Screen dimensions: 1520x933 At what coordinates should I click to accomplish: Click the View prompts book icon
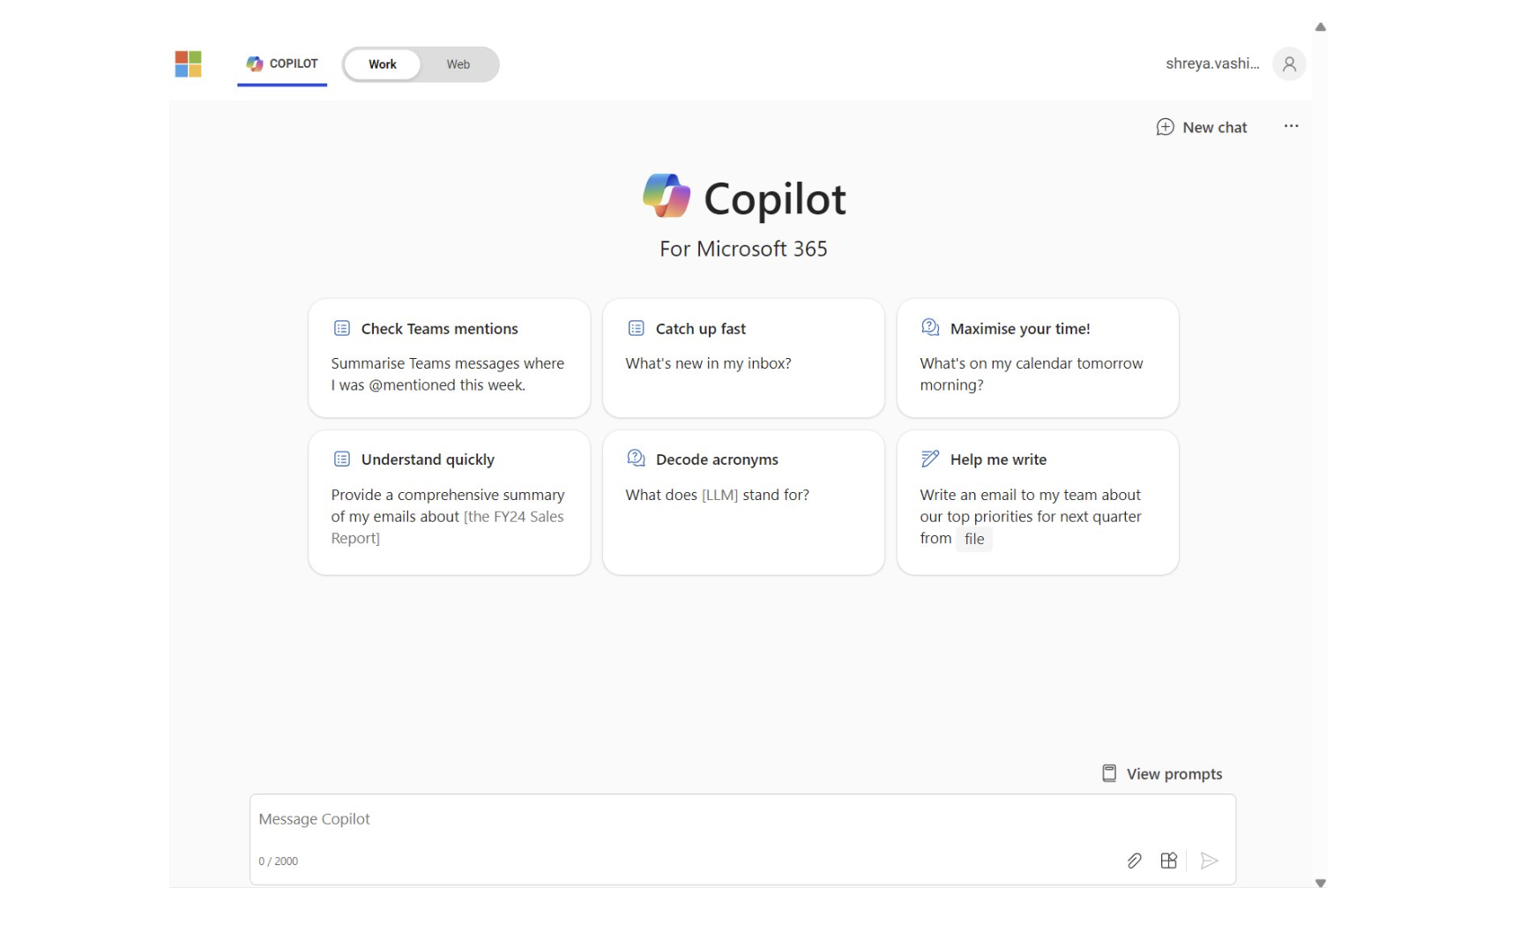1109,773
